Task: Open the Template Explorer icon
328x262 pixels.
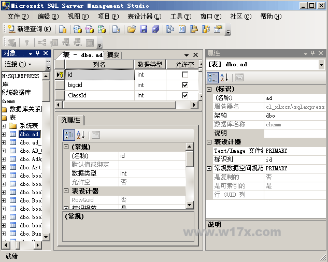Action: (x=206, y=29)
